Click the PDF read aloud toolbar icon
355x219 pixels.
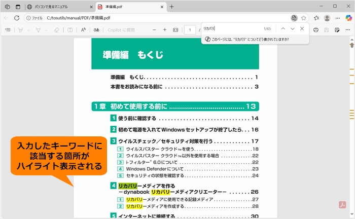pos(83,30)
